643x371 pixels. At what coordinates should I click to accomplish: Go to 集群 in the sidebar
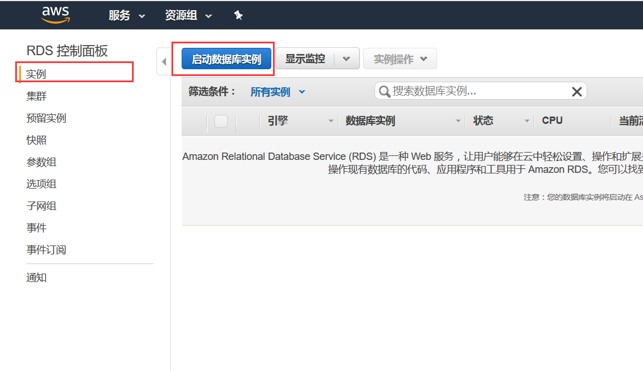click(x=37, y=96)
